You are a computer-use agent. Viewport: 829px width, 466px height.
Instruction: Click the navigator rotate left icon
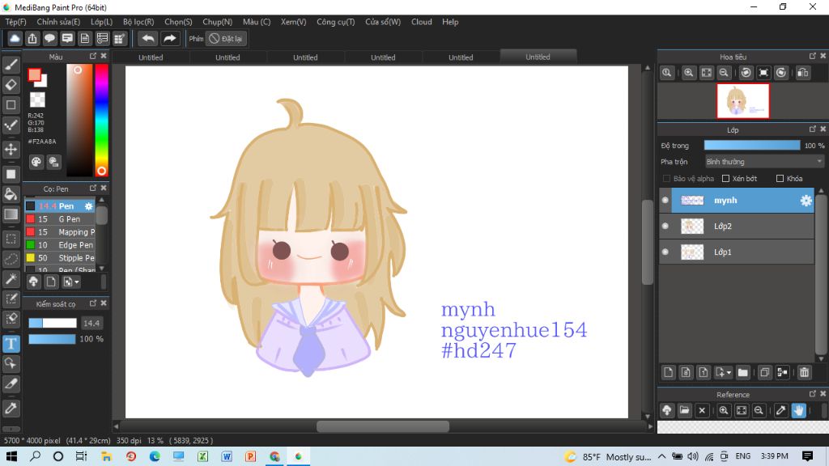tap(746, 73)
